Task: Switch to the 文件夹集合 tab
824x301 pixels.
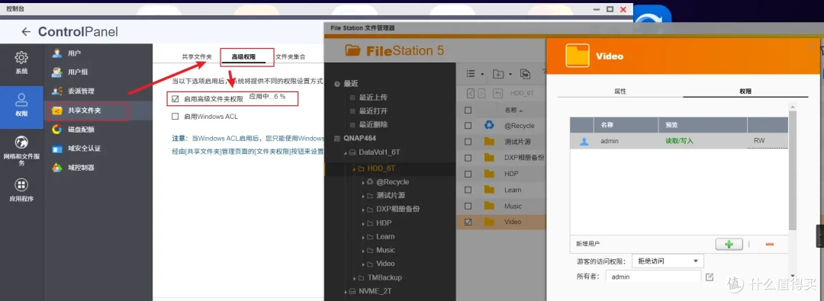Action: (290, 56)
